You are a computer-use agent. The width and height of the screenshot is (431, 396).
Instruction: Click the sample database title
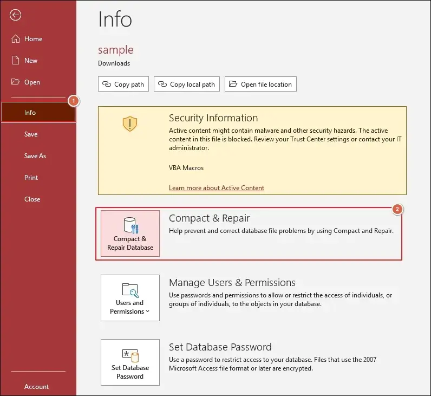coord(115,50)
